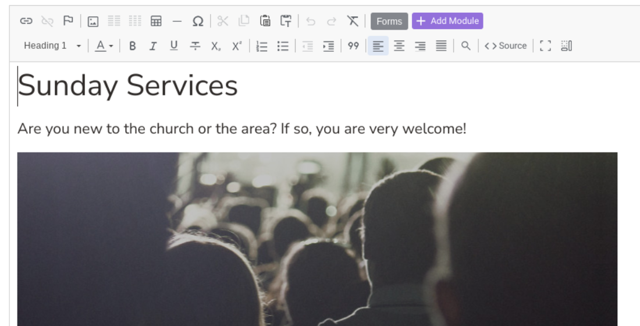Screen dimensions: 640x326
Task: Toggle strikethrough formatting
Action: point(195,46)
